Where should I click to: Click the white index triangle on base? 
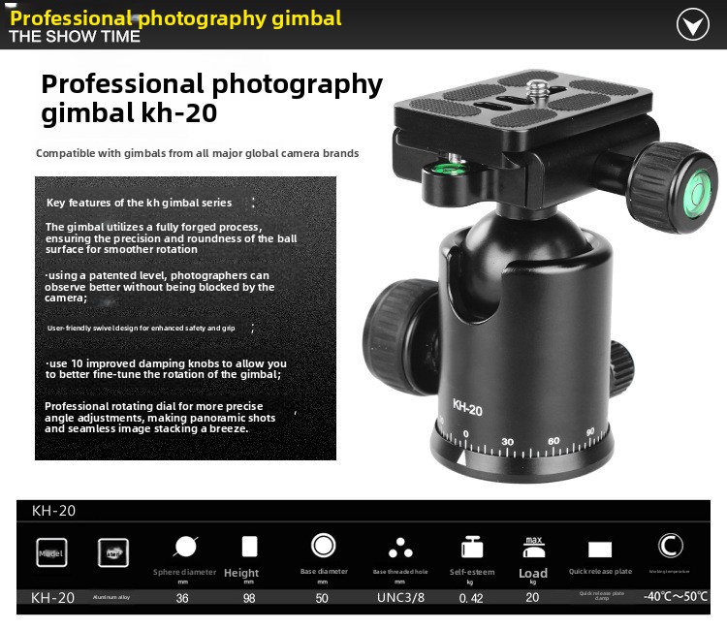460,458
